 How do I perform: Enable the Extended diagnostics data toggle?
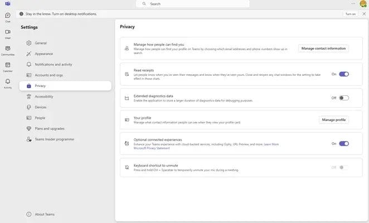pyautogui.click(x=344, y=98)
